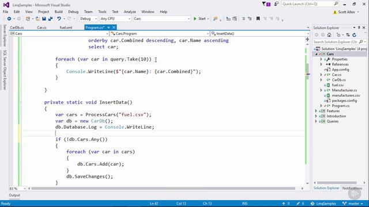Refresh Solution Explorer with the refresh icon
The image size is (369, 207).
coord(355,35)
